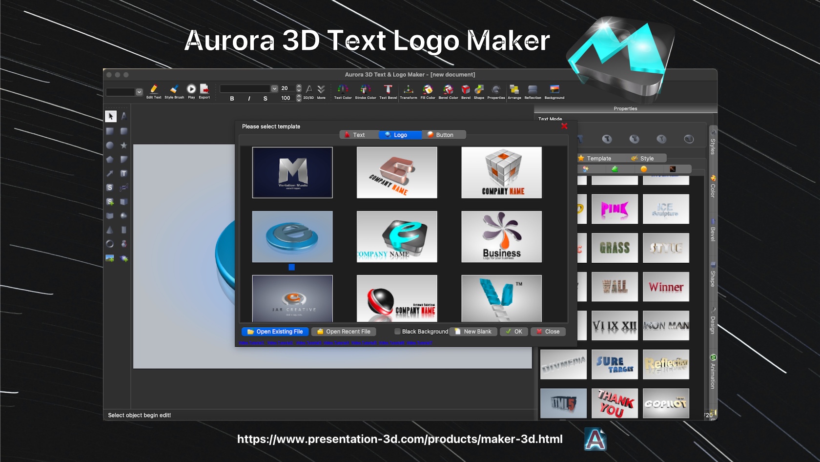Click the green puzzle category icon

615,169
